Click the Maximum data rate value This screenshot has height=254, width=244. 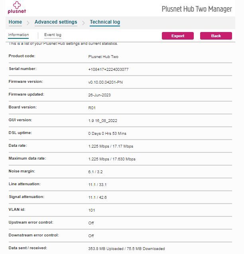tap(112, 159)
